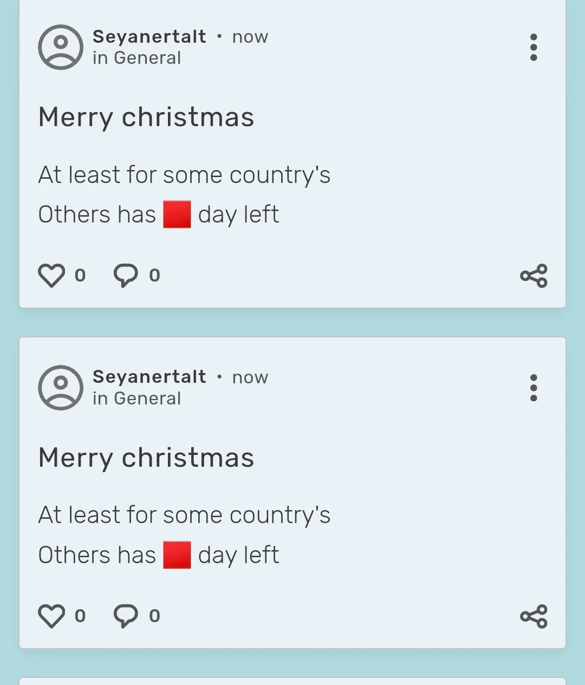Go to General category from first post
Image resolution: width=585 pixels, height=685 pixels.
(x=147, y=58)
